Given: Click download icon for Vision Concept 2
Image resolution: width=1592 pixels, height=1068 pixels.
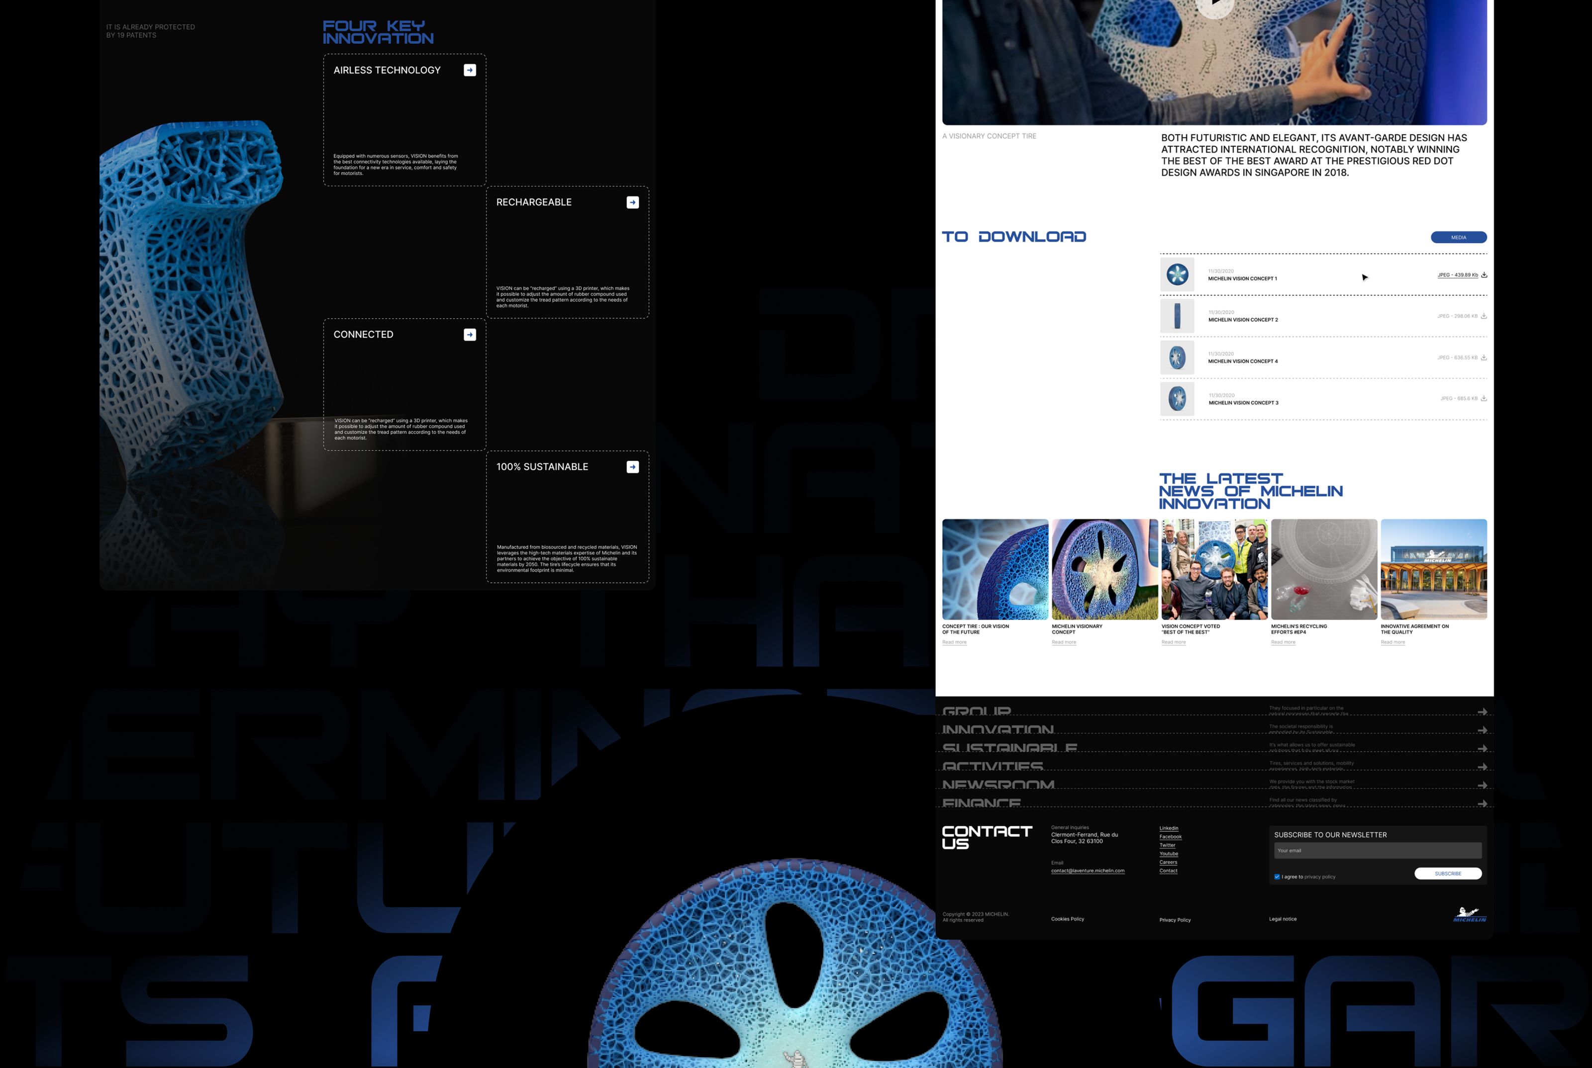Looking at the screenshot, I should pyautogui.click(x=1484, y=316).
